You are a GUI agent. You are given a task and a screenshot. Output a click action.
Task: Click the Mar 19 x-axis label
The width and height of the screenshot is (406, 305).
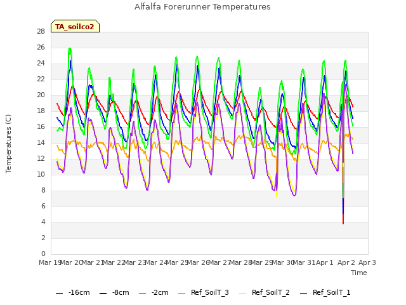coord(50,262)
